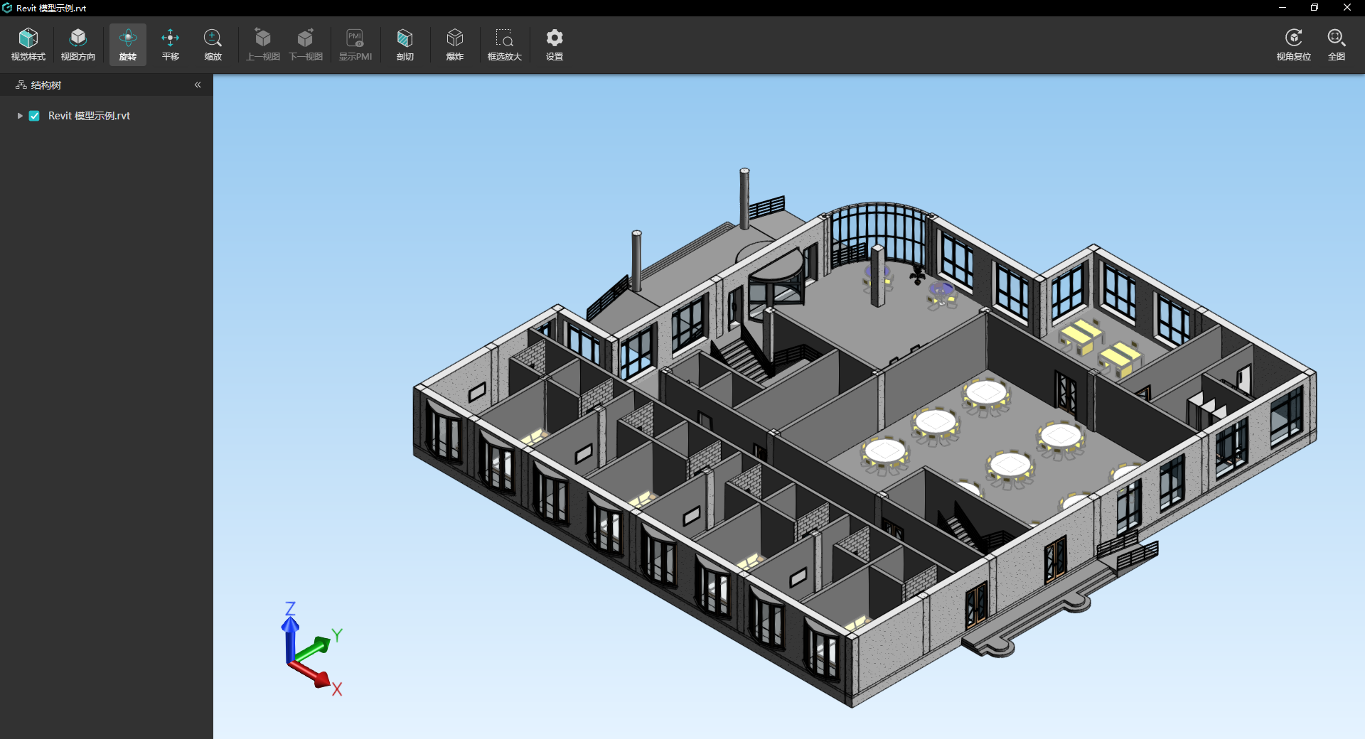Reset view with 视角复位
This screenshot has width=1365, height=739.
[1293, 44]
